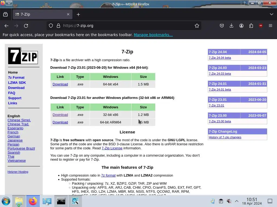This screenshot has width=277, height=207.
Task: Download the 32-bit x86 .exe installer
Action: tap(60, 115)
